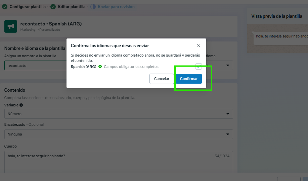
Task: Switch to the Editar plantilla step
Action: point(72,7)
